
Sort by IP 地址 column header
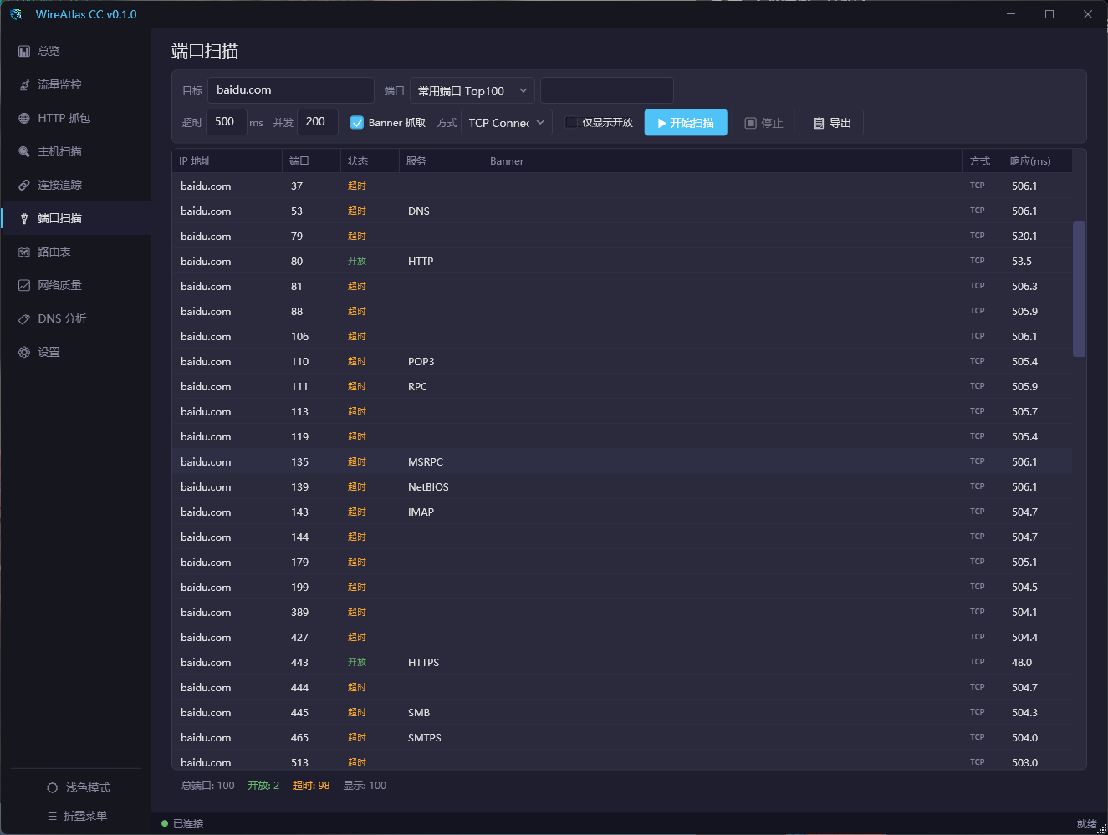pyautogui.click(x=227, y=160)
